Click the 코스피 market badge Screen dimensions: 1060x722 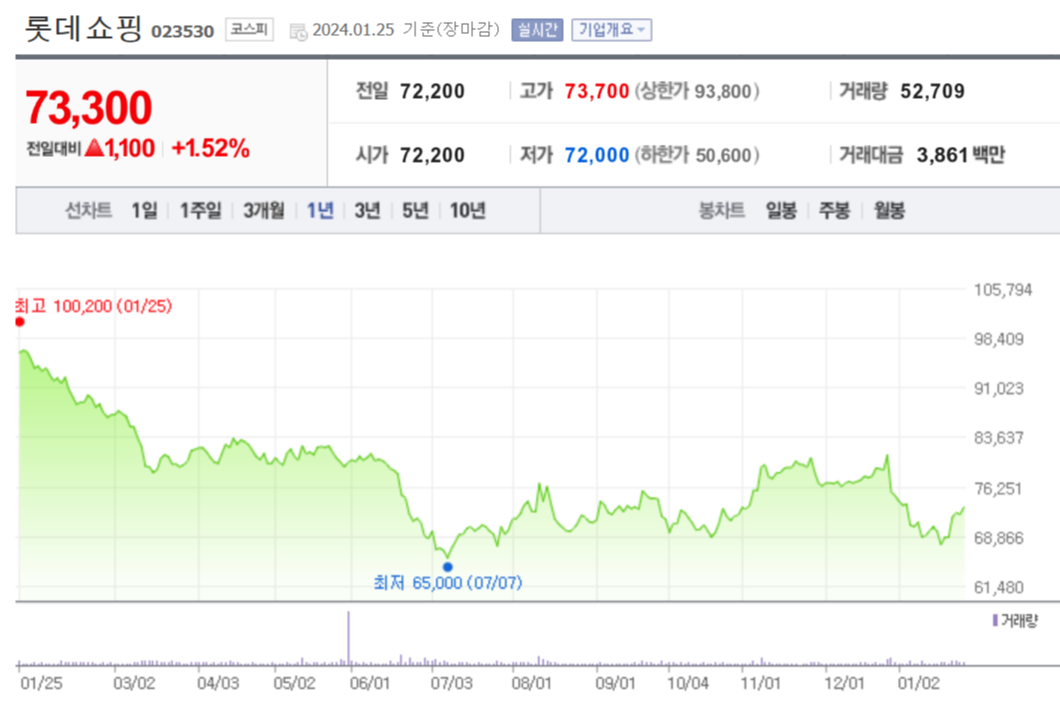coord(250,29)
